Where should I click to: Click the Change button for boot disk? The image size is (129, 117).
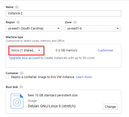pyautogui.click(x=110, y=107)
